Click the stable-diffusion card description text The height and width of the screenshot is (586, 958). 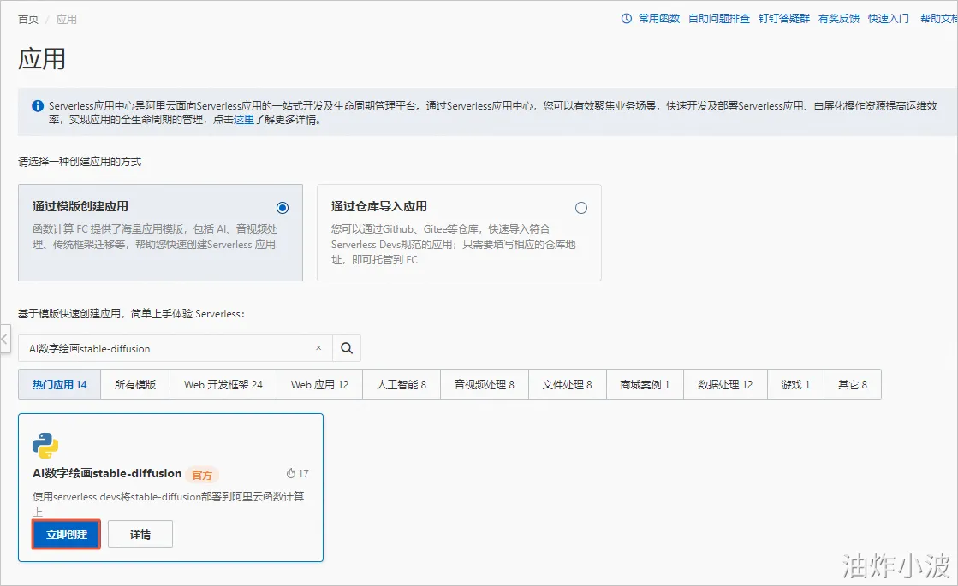click(x=168, y=504)
